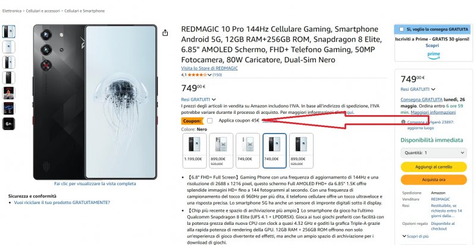
Task: Select fourth black phone thumbnail in sidebar
Action: (8, 78)
